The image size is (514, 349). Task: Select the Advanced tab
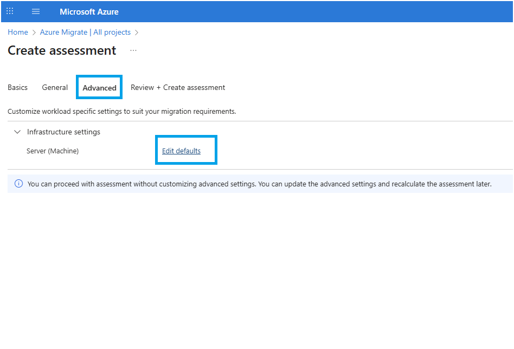[x=99, y=88]
